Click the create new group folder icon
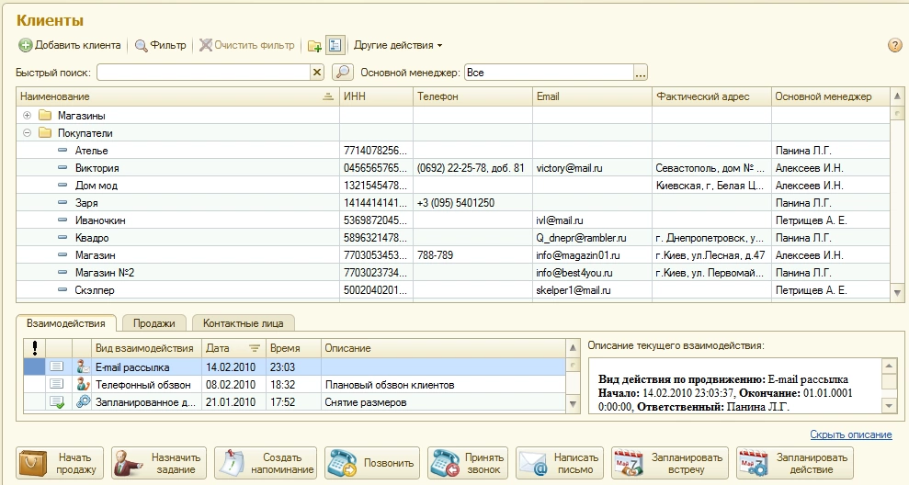 tap(314, 45)
